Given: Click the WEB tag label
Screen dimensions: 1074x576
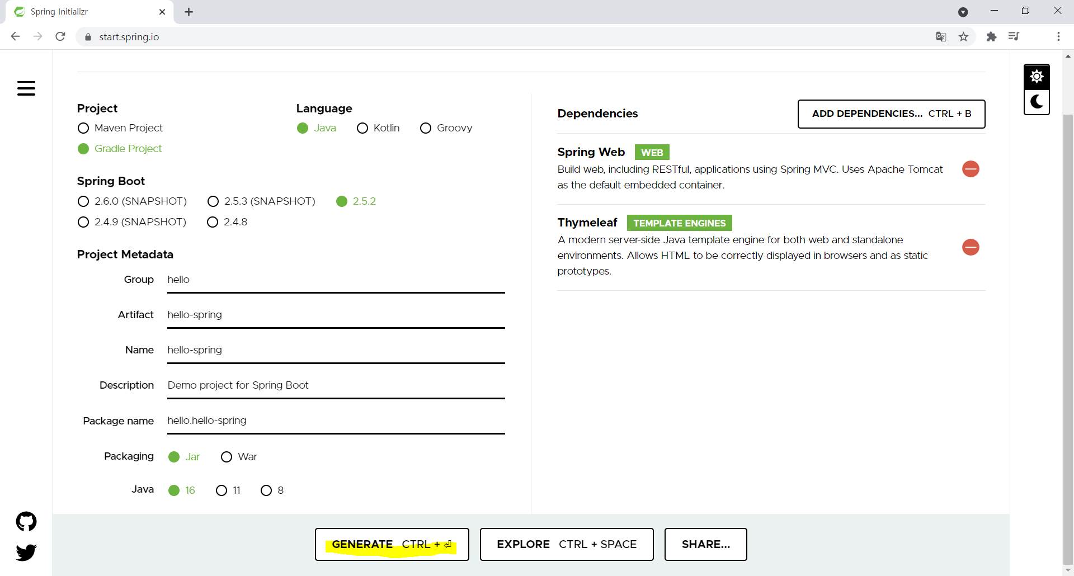Looking at the screenshot, I should coord(652,152).
